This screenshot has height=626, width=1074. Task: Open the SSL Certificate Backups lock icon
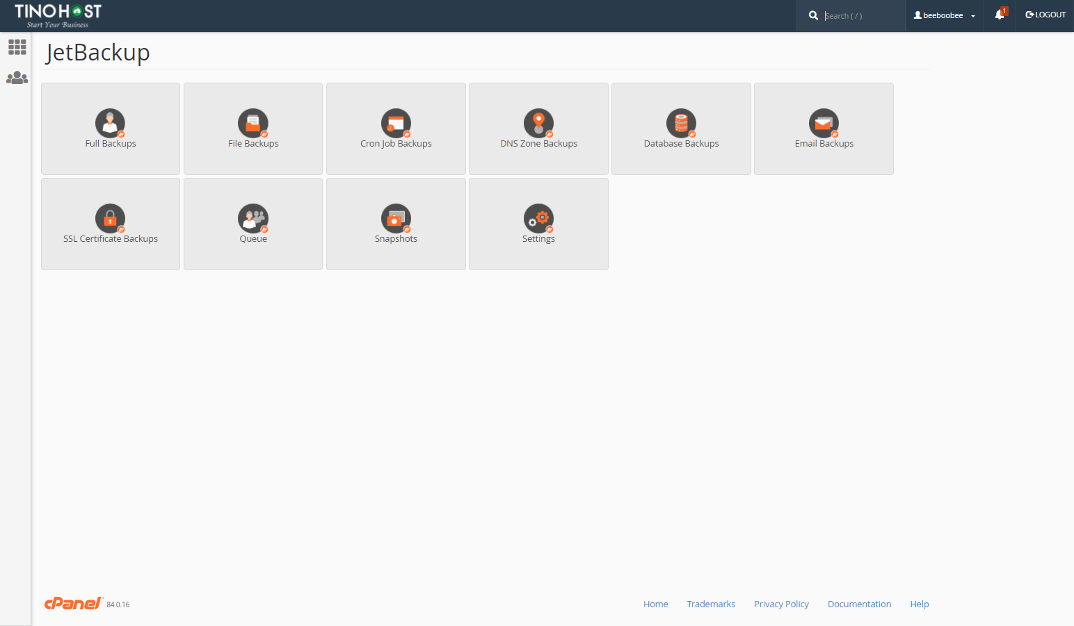click(110, 218)
